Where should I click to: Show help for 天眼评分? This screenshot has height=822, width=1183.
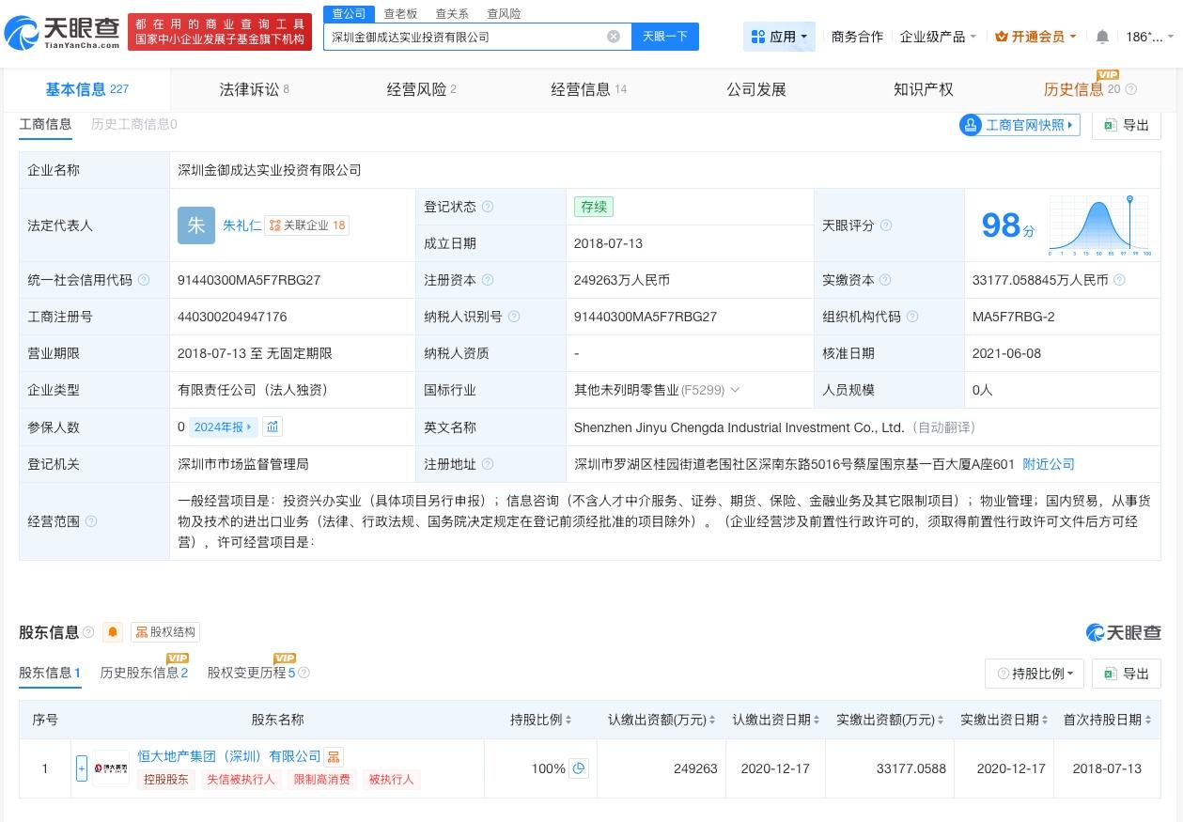[885, 225]
